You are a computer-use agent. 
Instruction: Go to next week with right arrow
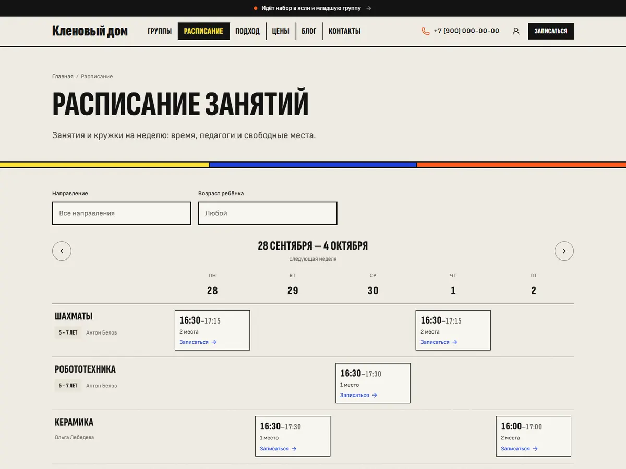564,251
